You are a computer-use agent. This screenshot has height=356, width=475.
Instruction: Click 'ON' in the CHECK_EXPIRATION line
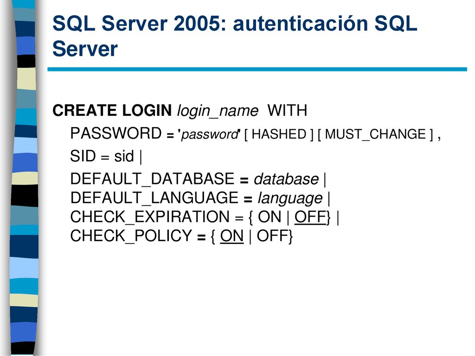[x=270, y=217]
